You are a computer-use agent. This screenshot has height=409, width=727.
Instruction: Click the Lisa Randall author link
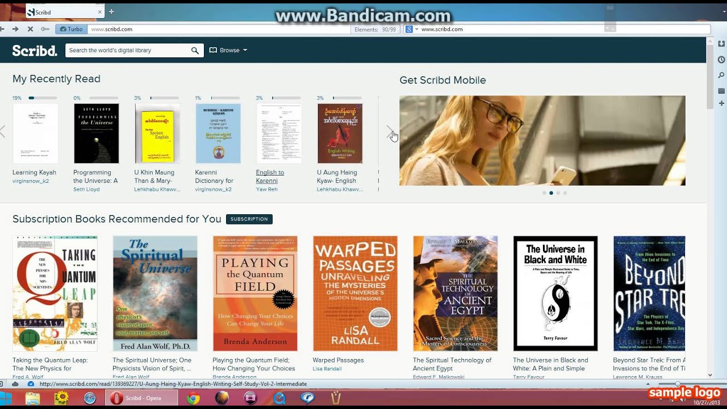(327, 369)
